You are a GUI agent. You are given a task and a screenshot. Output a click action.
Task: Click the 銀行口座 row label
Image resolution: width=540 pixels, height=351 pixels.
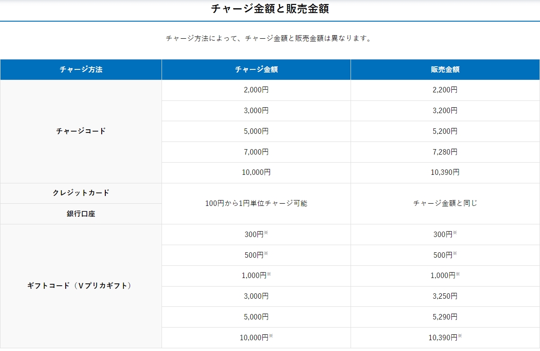coord(81,214)
